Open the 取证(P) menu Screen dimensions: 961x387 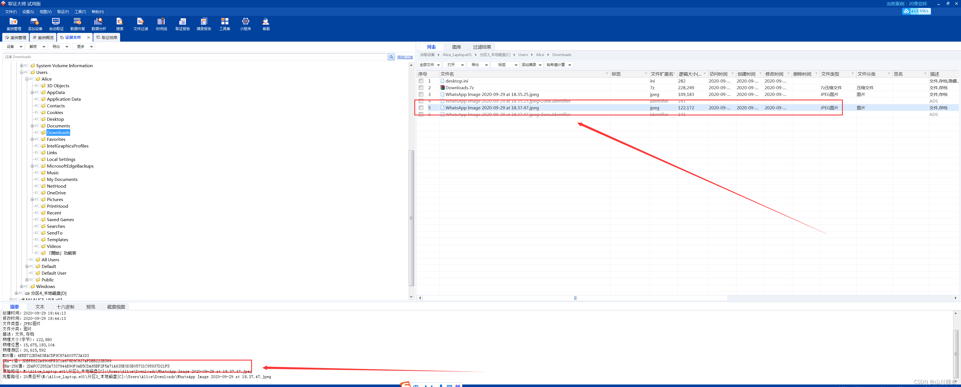tap(63, 12)
